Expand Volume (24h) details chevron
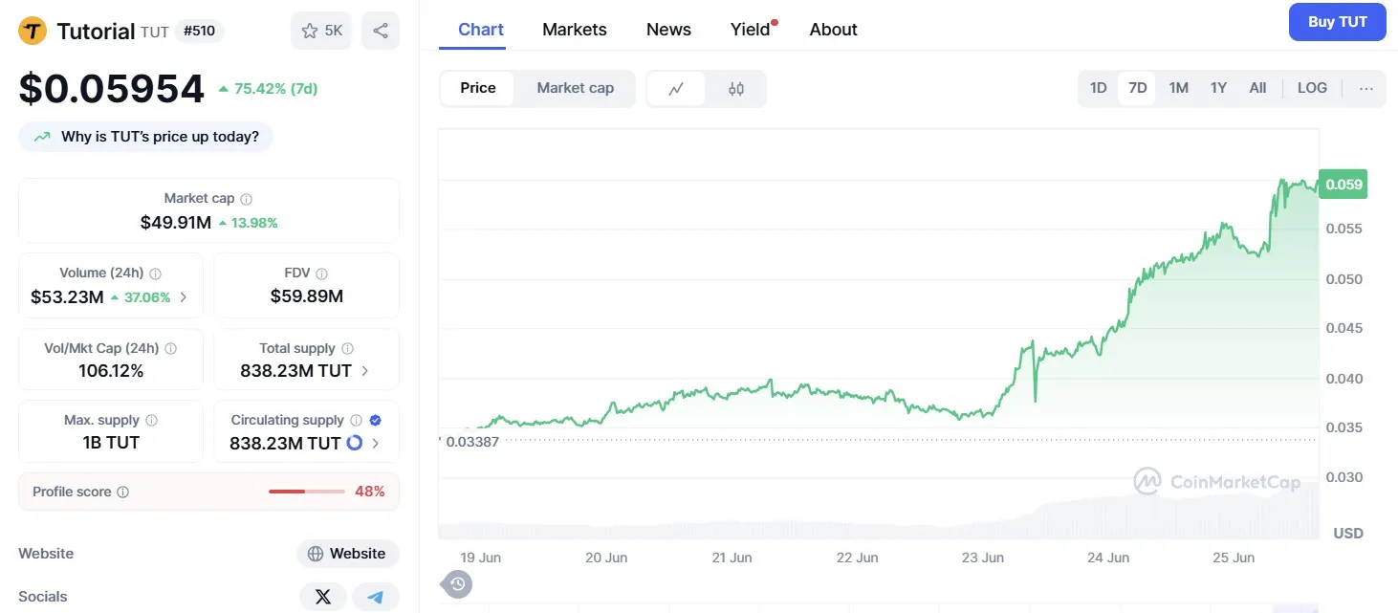This screenshot has width=1398, height=613. tap(184, 297)
